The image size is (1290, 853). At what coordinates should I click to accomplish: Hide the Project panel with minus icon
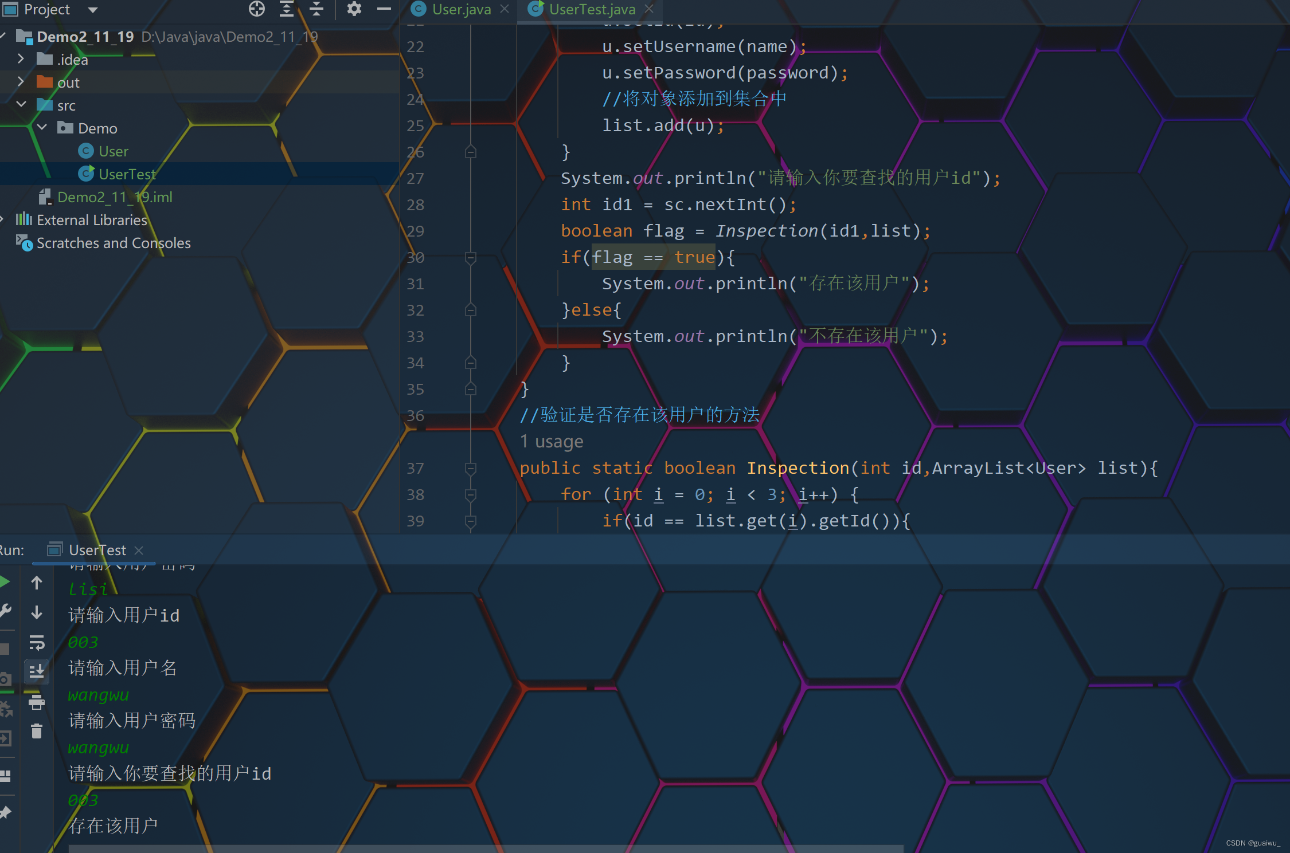(x=384, y=9)
